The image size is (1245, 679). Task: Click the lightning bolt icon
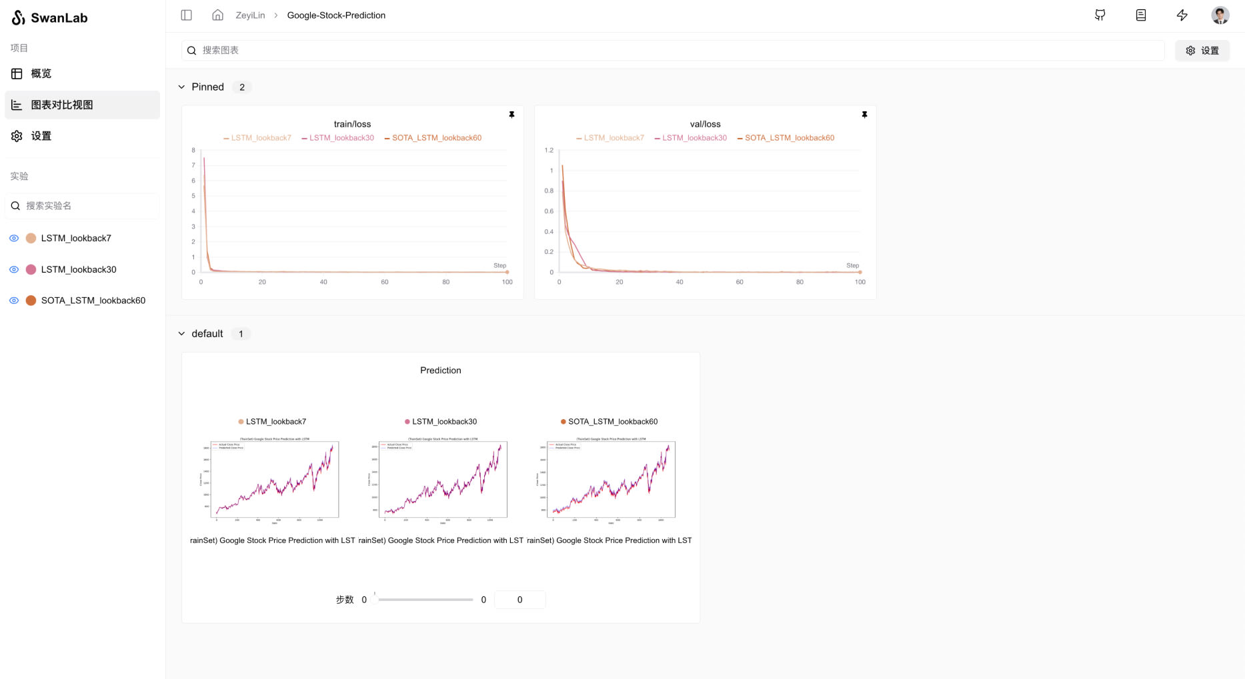point(1182,15)
